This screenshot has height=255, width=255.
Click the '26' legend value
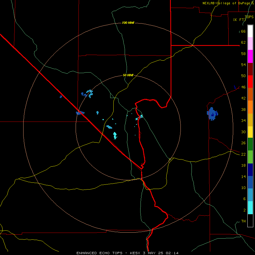[243, 143]
